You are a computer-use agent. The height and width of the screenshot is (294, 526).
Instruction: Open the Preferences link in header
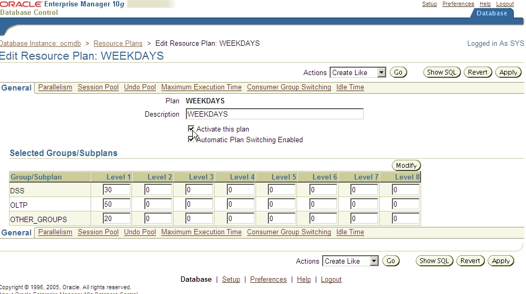point(458,4)
